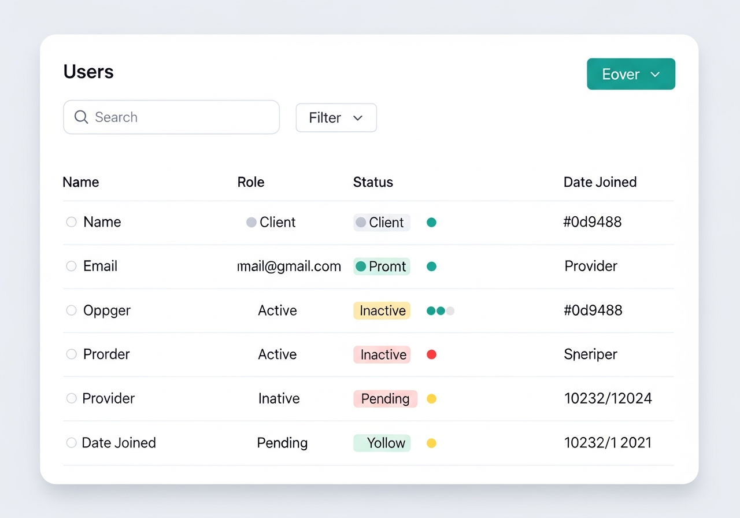The width and height of the screenshot is (740, 518).
Task: Click the Pending role cell
Action: tap(282, 443)
